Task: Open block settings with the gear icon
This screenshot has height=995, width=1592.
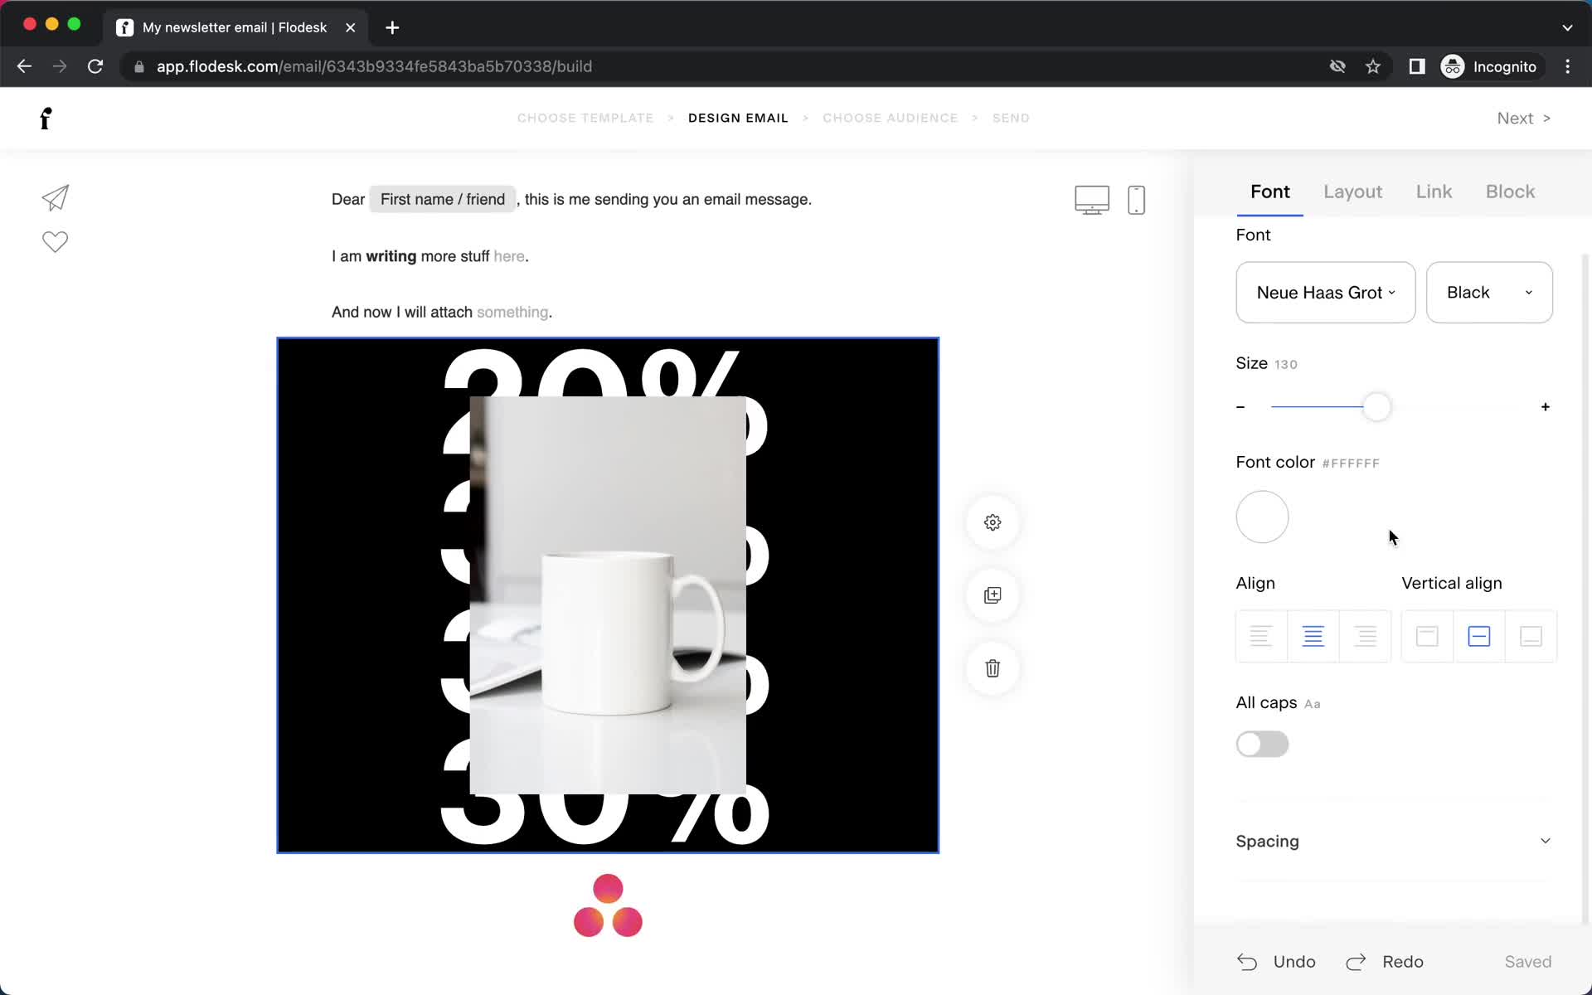Action: pyautogui.click(x=992, y=522)
